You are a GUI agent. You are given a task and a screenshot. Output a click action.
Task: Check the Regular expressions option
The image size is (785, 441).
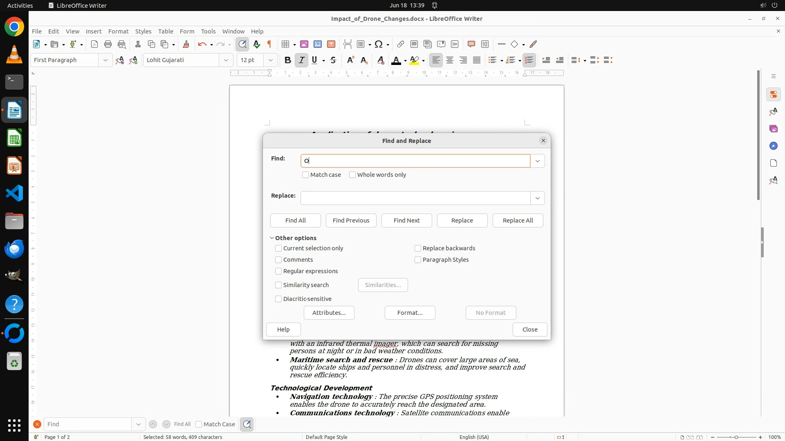[x=278, y=271]
